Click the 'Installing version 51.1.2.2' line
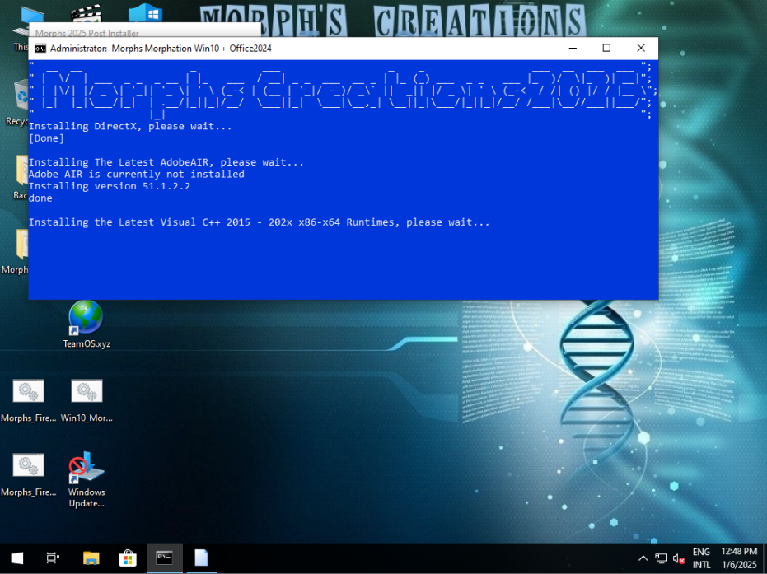 coord(110,186)
